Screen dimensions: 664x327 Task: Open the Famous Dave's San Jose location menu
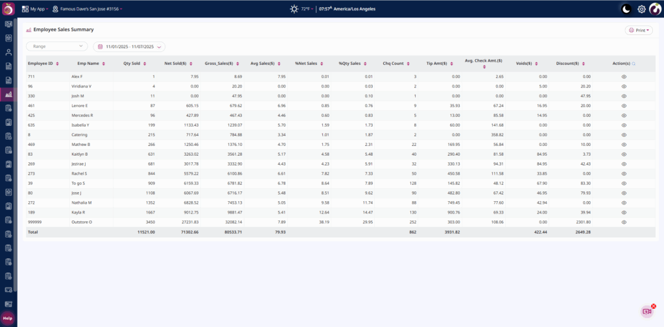(x=88, y=9)
